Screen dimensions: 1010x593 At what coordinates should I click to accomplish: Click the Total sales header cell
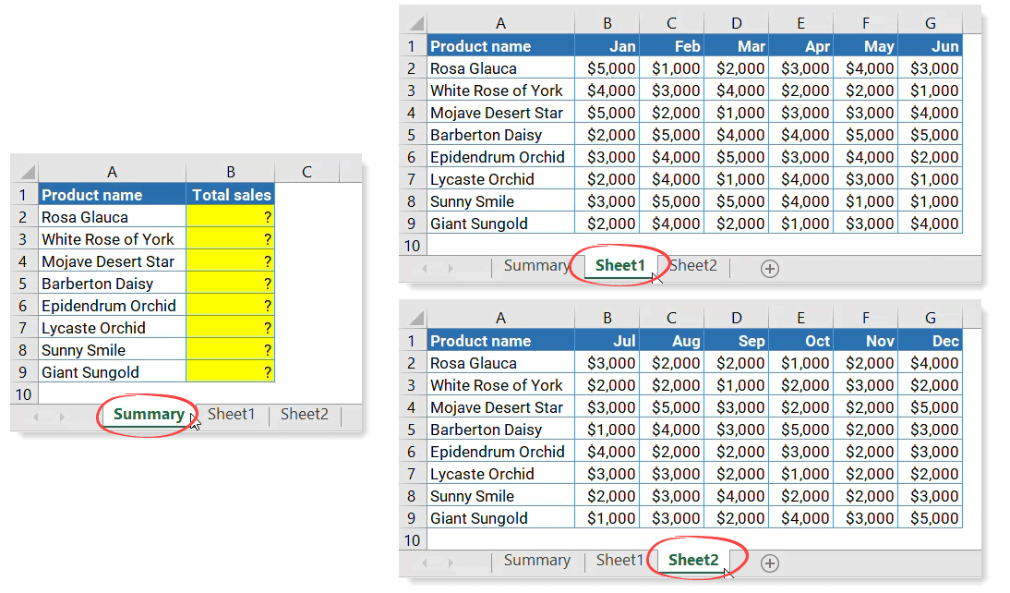point(233,194)
